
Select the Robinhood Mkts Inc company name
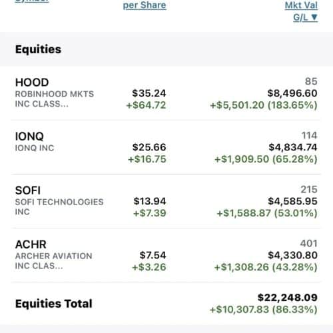tap(55, 99)
